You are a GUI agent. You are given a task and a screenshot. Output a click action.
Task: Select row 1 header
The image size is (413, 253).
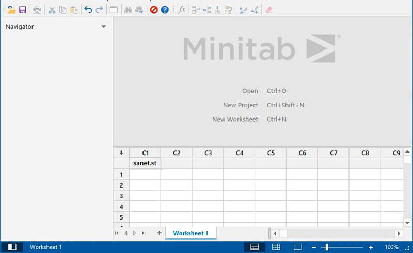[x=121, y=174]
